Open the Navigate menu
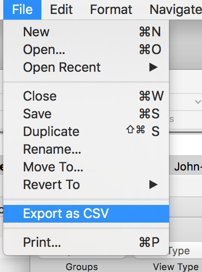Viewport: 202px width, 272px height. 175,9
